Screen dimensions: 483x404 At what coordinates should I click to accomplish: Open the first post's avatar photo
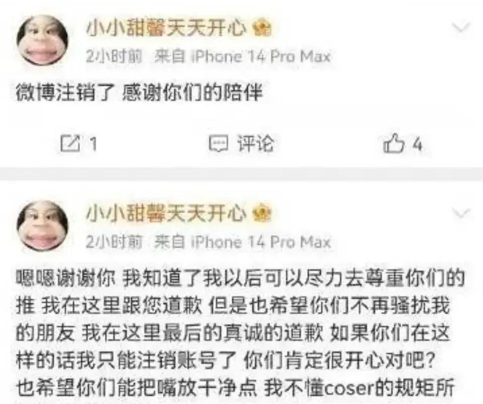click(x=42, y=40)
